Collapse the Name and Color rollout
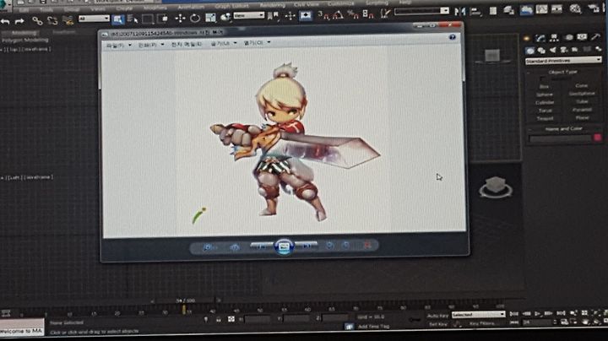Image resolution: width=608 pixels, height=341 pixels. (x=564, y=128)
